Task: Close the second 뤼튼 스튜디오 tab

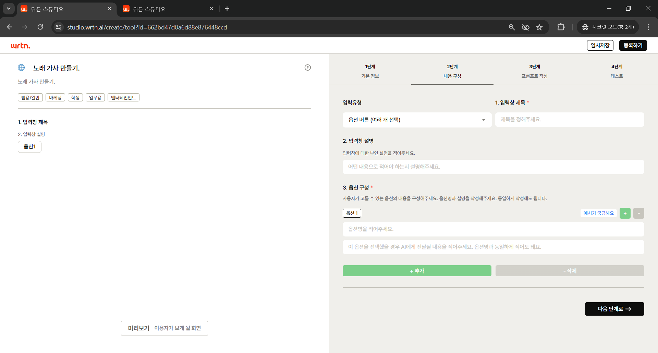Action: tap(212, 9)
